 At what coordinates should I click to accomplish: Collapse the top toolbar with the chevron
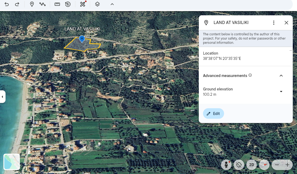coord(112,4)
